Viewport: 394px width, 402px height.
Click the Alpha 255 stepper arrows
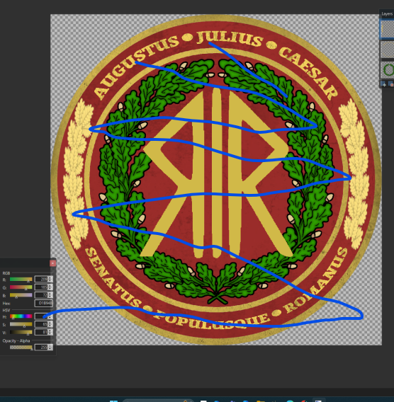coord(50,347)
